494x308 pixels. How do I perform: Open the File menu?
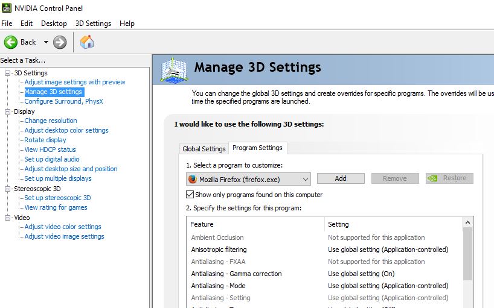[x=7, y=24]
